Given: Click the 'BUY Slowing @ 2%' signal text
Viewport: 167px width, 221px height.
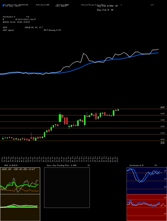Looking at the screenshot, I should coord(52,30).
